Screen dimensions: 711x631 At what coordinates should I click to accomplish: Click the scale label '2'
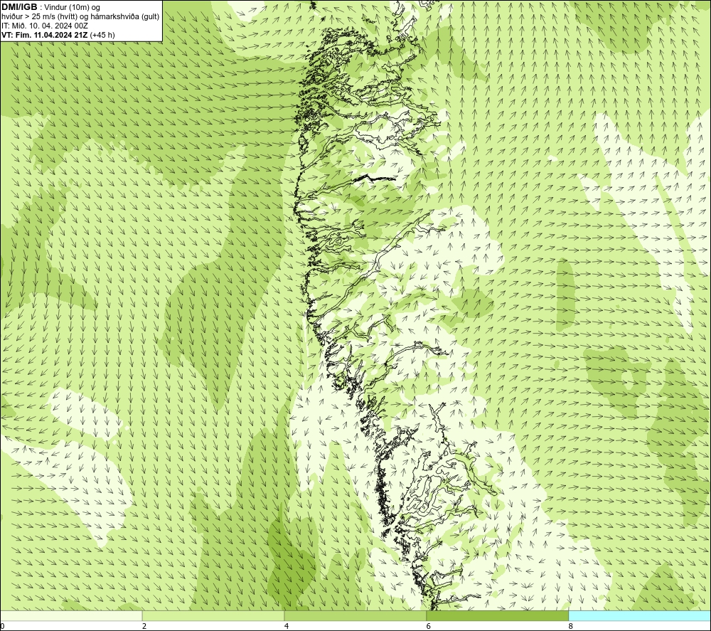tap(144, 627)
